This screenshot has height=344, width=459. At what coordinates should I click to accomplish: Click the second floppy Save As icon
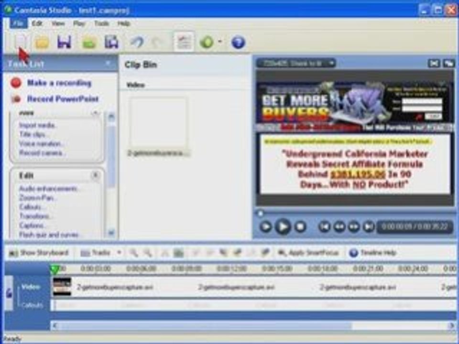pos(111,42)
